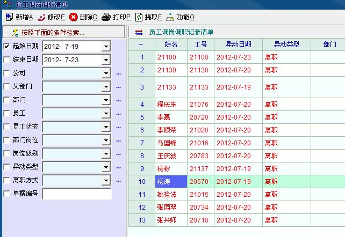This screenshot has height=237, width=345.
Task: Uncheck the 起始日期 checkbox
Action: pyautogui.click(x=7, y=46)
